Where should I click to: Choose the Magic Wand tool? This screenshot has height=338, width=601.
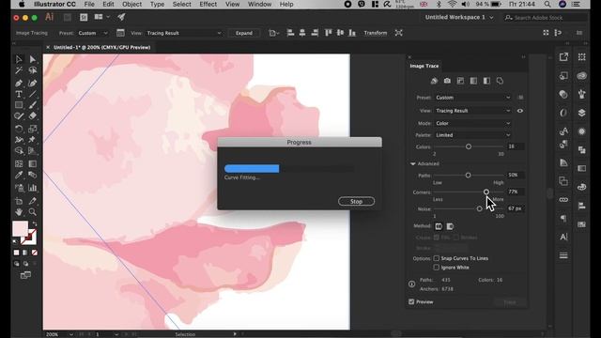pos(19,70)
